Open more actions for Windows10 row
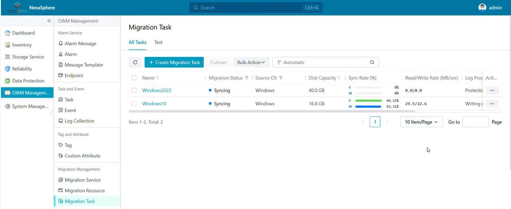This screenshot has width=511, height=209. [492, 104]
